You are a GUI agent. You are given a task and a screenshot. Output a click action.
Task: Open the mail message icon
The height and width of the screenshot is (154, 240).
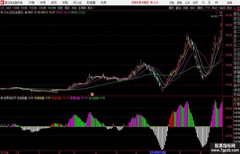click(216, 3)
